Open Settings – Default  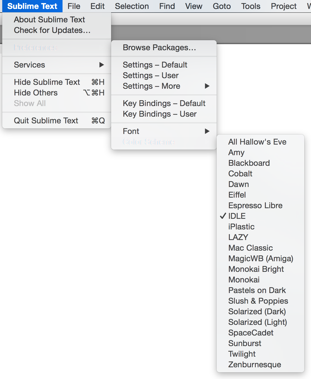point(155,65)
